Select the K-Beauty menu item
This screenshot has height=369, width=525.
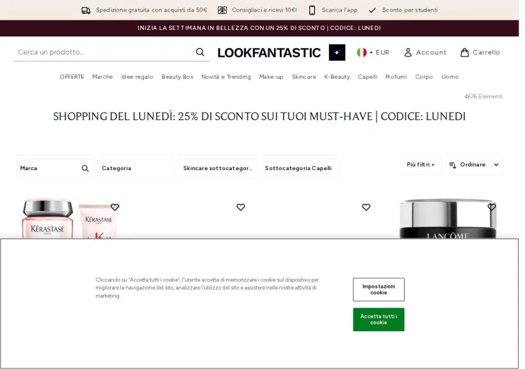pos(337,77)
